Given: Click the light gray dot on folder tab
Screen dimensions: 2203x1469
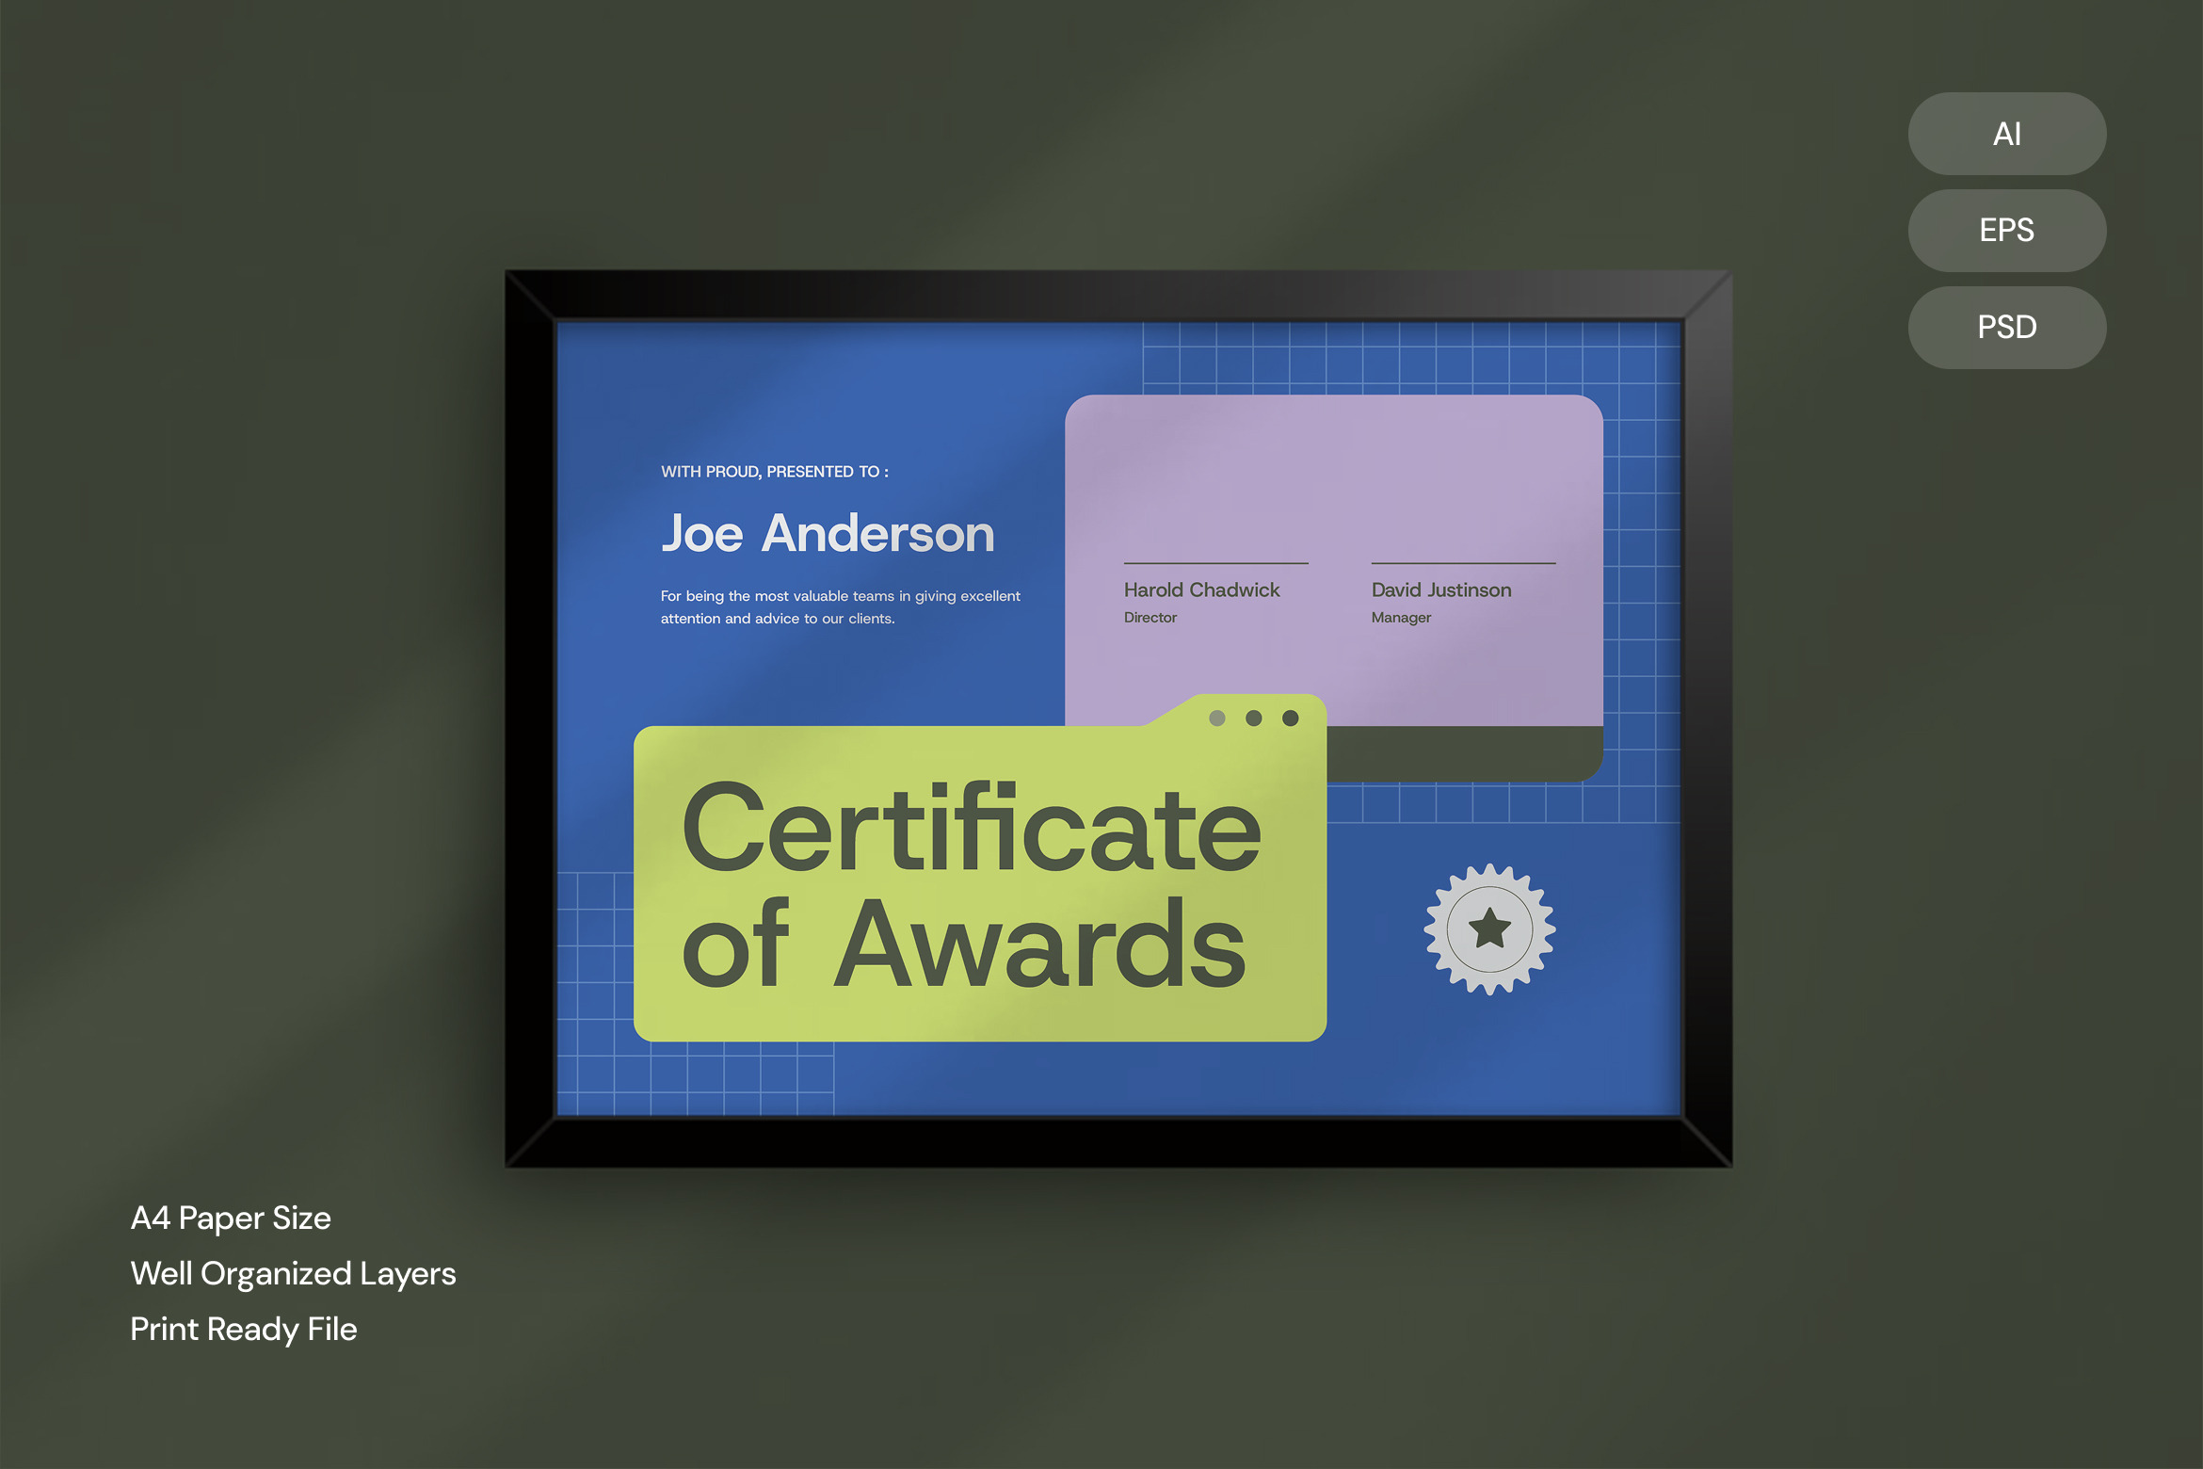Looking at the screenshot, I should [x=1217, y=718].
